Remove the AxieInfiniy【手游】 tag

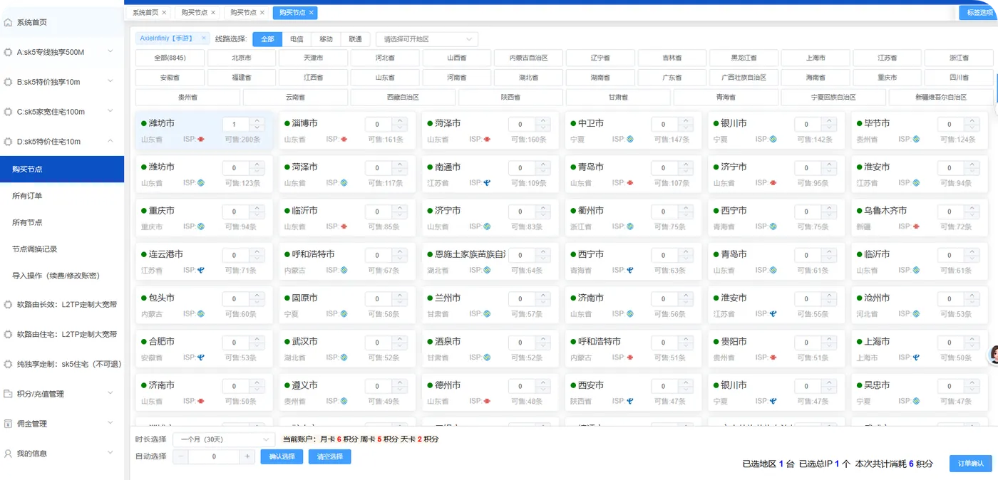204,38
